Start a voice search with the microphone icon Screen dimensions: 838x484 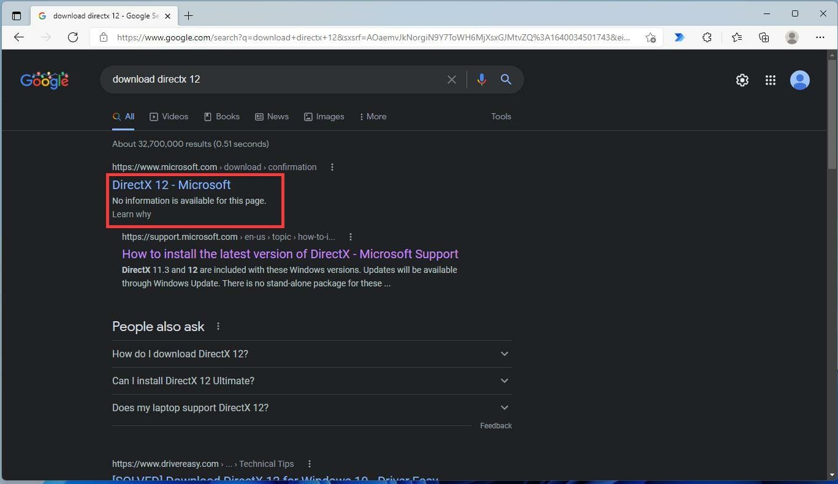[482, 79]
